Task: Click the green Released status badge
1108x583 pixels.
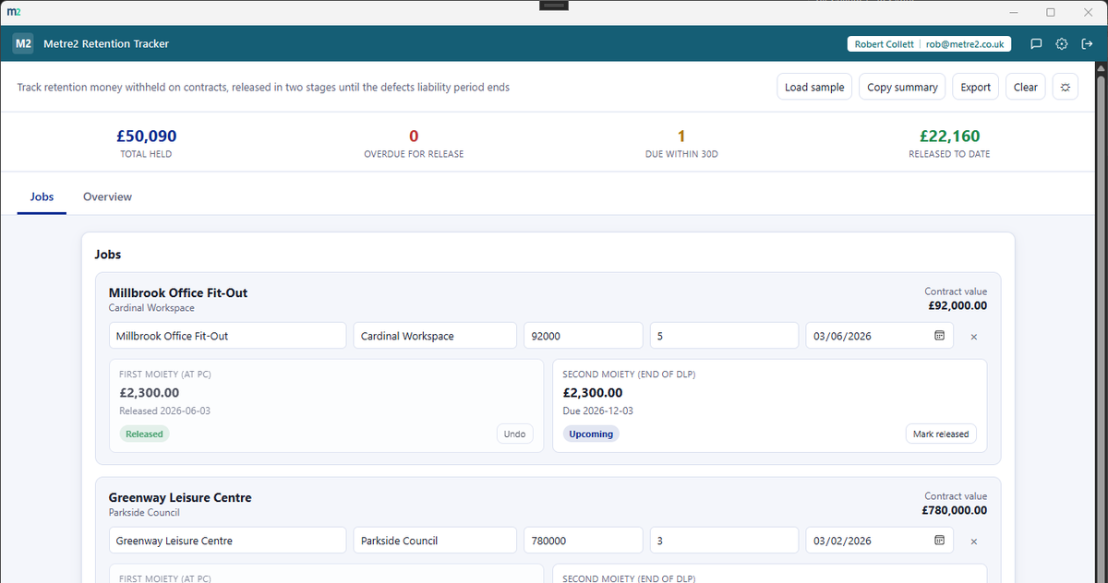Action: pos(144,434)
